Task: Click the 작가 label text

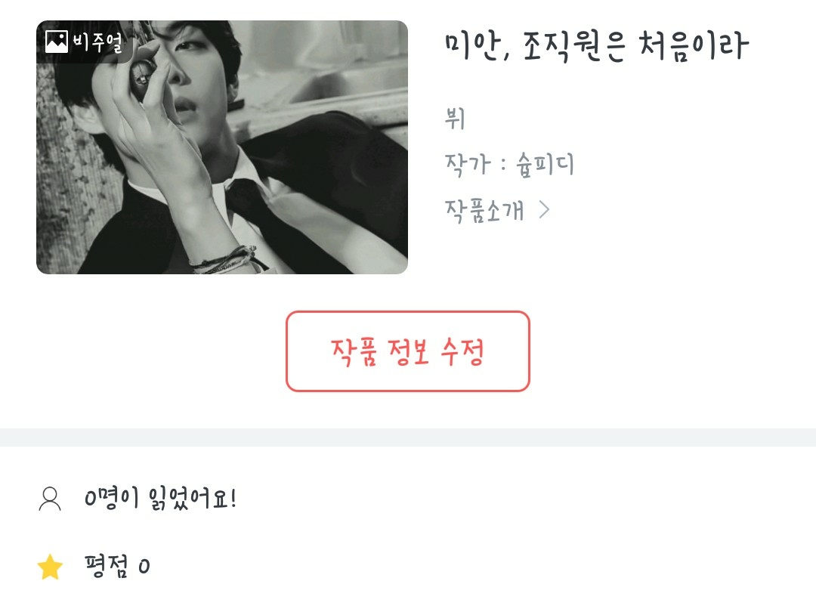Action: pyautogui.click(x=468, y=165)
